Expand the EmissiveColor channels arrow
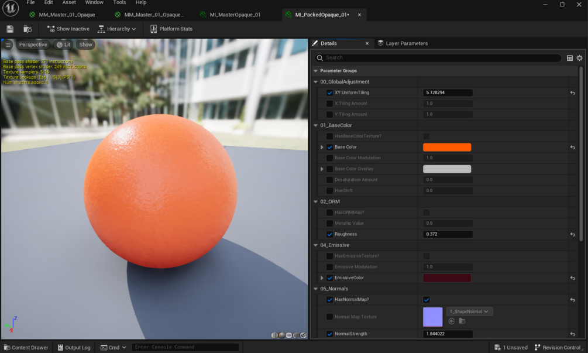588x353 pixels. [322, 278]
